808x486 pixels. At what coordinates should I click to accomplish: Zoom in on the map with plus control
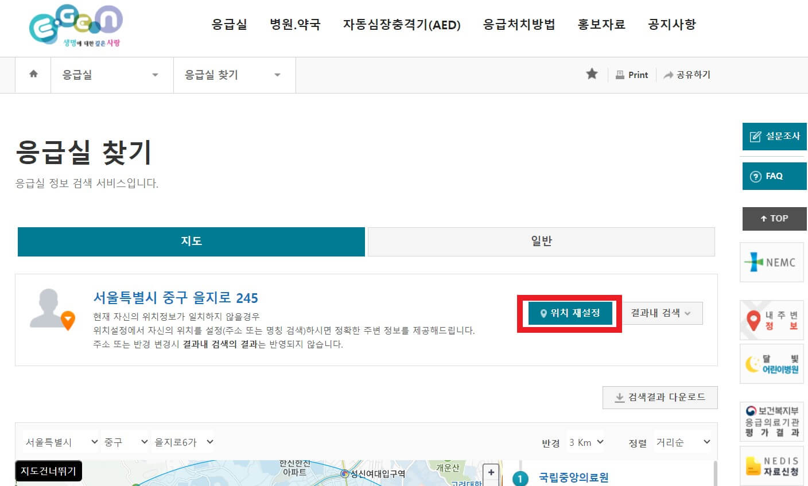[x=491, y=472]
